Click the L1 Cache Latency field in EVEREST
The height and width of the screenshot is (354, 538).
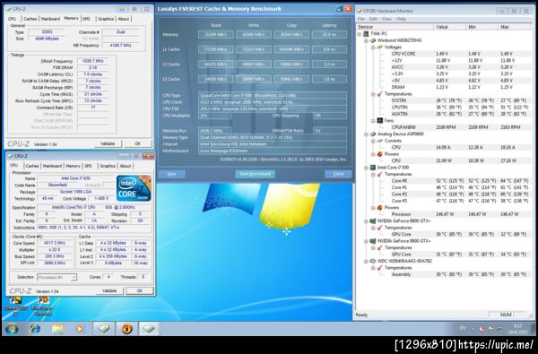coord(329,49)
